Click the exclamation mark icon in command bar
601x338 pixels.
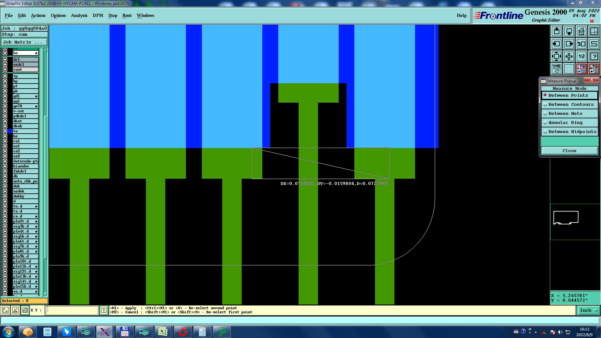(104, 310)
